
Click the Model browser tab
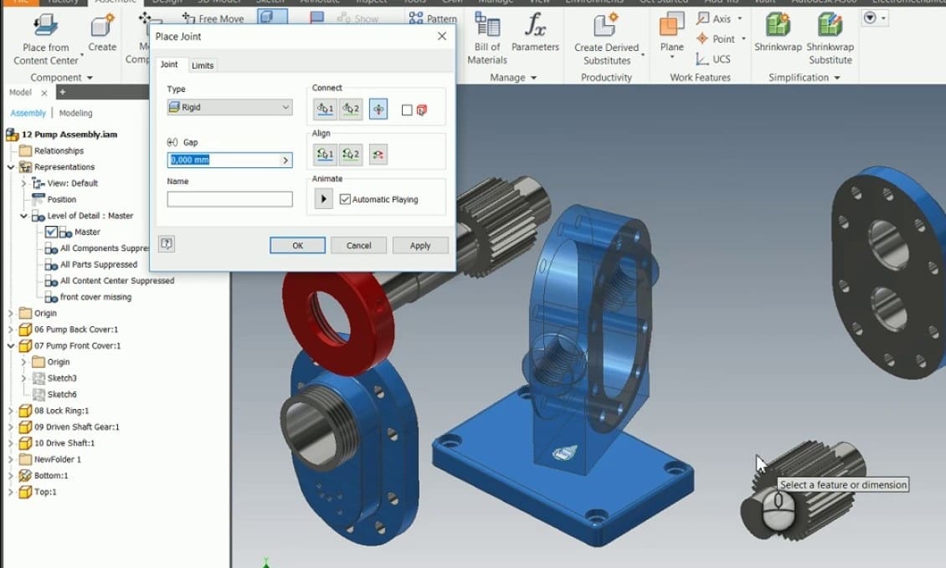(x=20, y=92)
